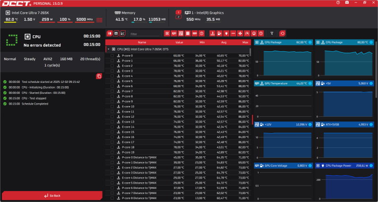Copy the test log to clipboard

[x=99, y=76]
